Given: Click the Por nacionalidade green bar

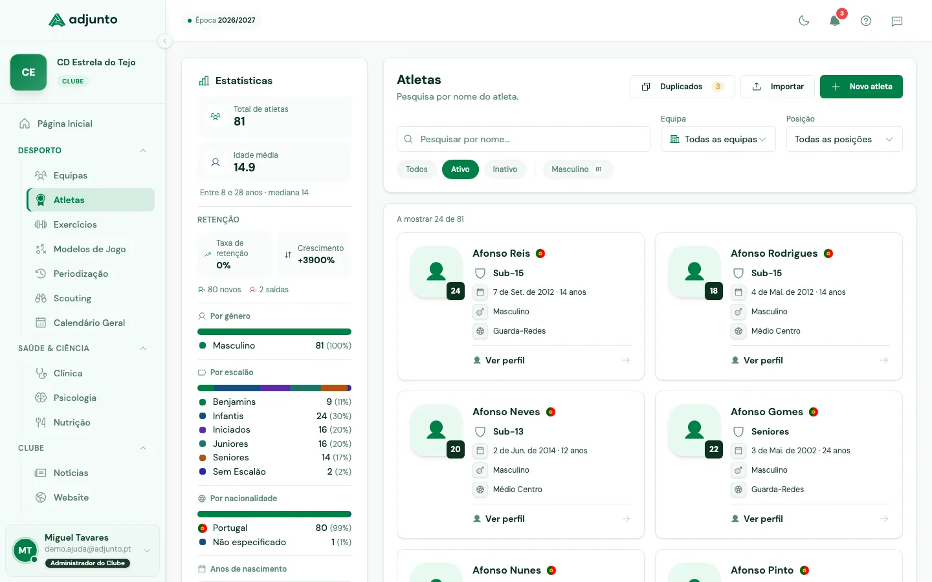Looking at the screenshot, I should [x=274, y=514].
